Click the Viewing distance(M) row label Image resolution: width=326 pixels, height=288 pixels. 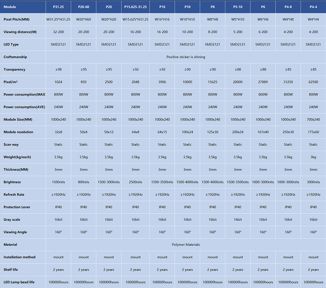[x=20, y=32]
